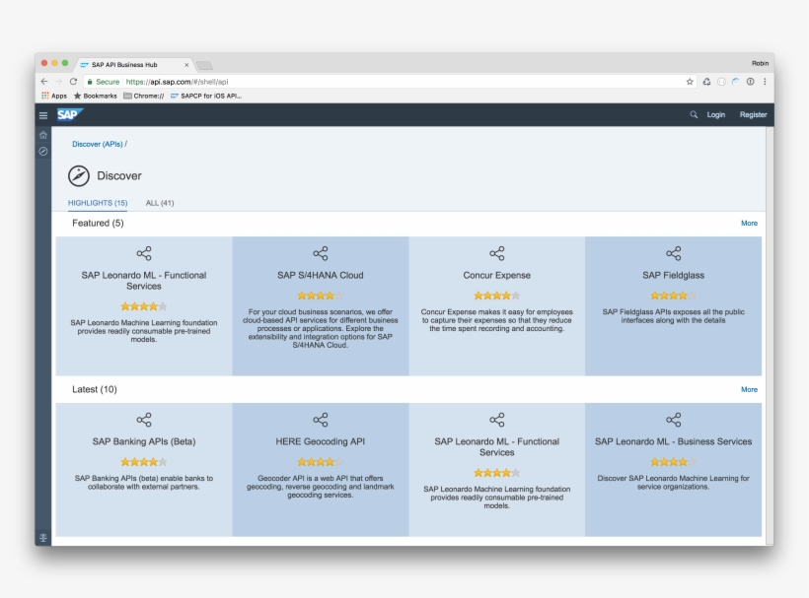The width and height of the screenshot is (809, 598).
Task: Select the Discover compass icon in the sidebar
Action: tap(42, 151)
